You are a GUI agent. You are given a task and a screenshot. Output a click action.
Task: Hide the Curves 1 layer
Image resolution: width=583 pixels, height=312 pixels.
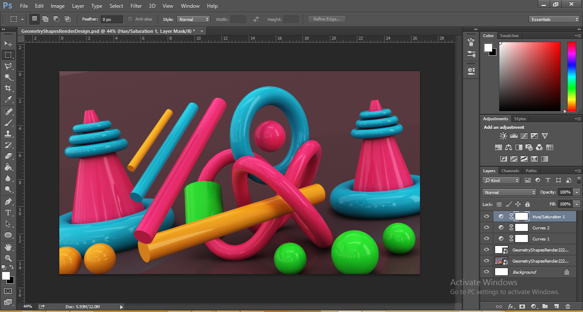[487, 239]
